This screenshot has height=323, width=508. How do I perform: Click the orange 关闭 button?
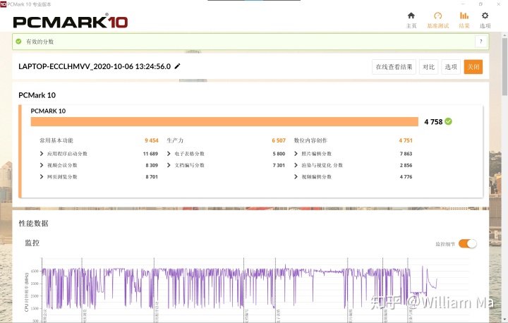tap(473, 67)
